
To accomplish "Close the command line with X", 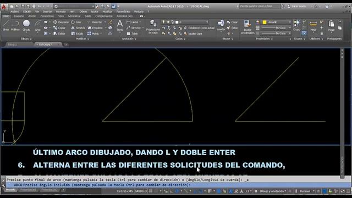I will pos(3,180).
